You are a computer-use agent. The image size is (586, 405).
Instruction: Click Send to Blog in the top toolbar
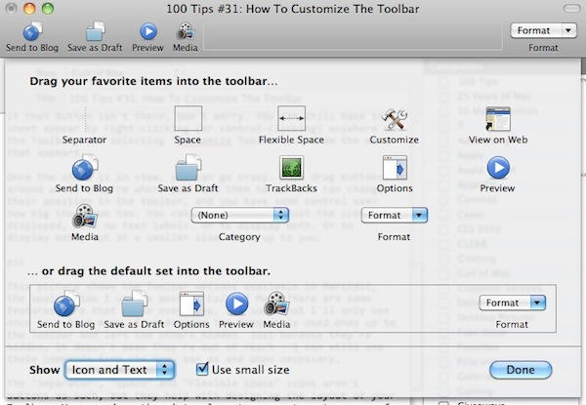(x=29, y=32)
